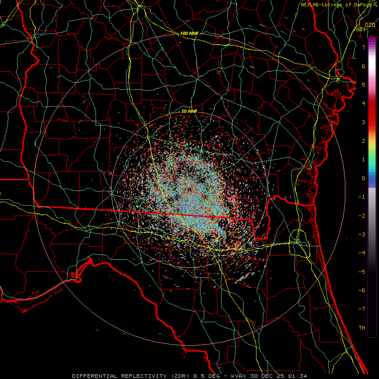Click the "50 NMI" range ring label
Image resolution: width=379 pixels, height=379 pixels.
click(x=189, y=111)
